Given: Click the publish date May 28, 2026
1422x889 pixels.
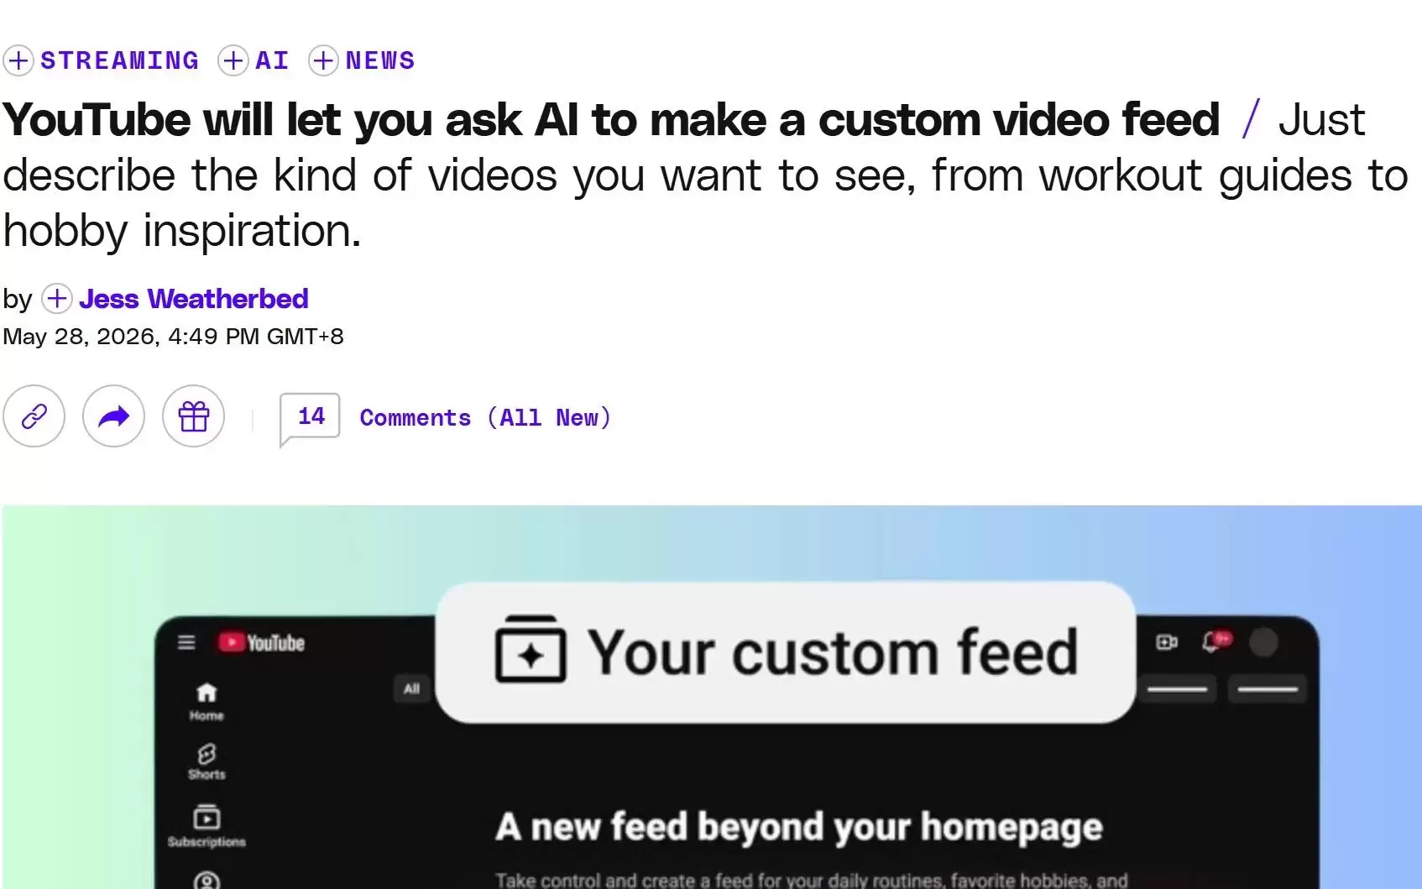Looking at the screenshot, I should 173,337.
